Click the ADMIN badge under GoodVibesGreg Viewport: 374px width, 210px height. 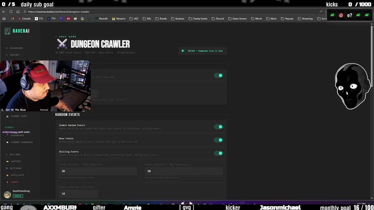(18, 196)
